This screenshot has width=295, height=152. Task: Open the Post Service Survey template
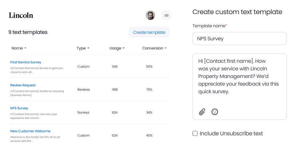pyautogui.click(x=26, y=62)
